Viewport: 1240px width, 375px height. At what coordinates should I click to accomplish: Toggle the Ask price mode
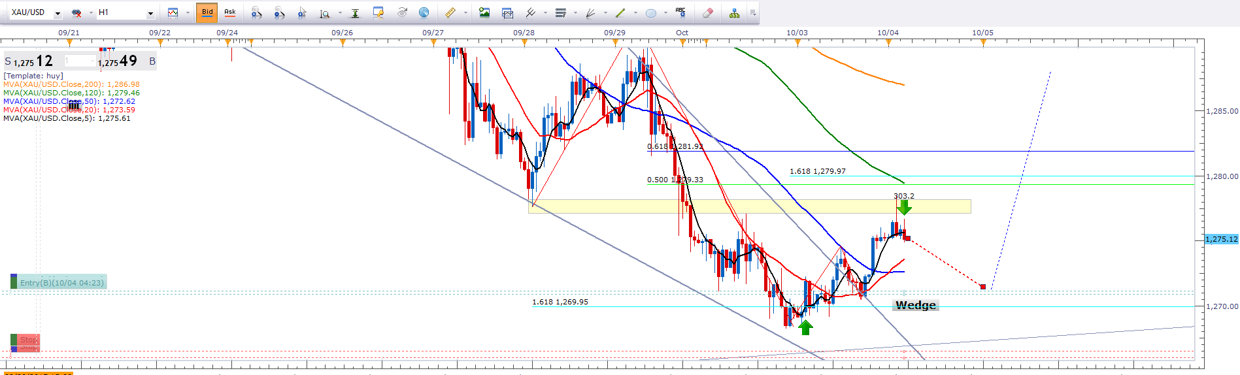230,12
